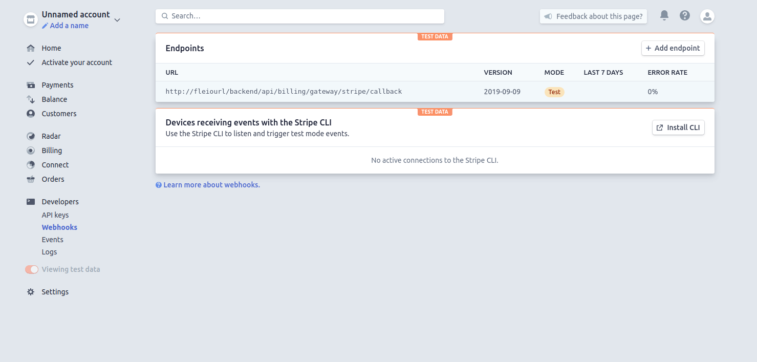Select the Connect icon in sidebar
This screenshot has width=757, height=362.
(x=31, y=165)
